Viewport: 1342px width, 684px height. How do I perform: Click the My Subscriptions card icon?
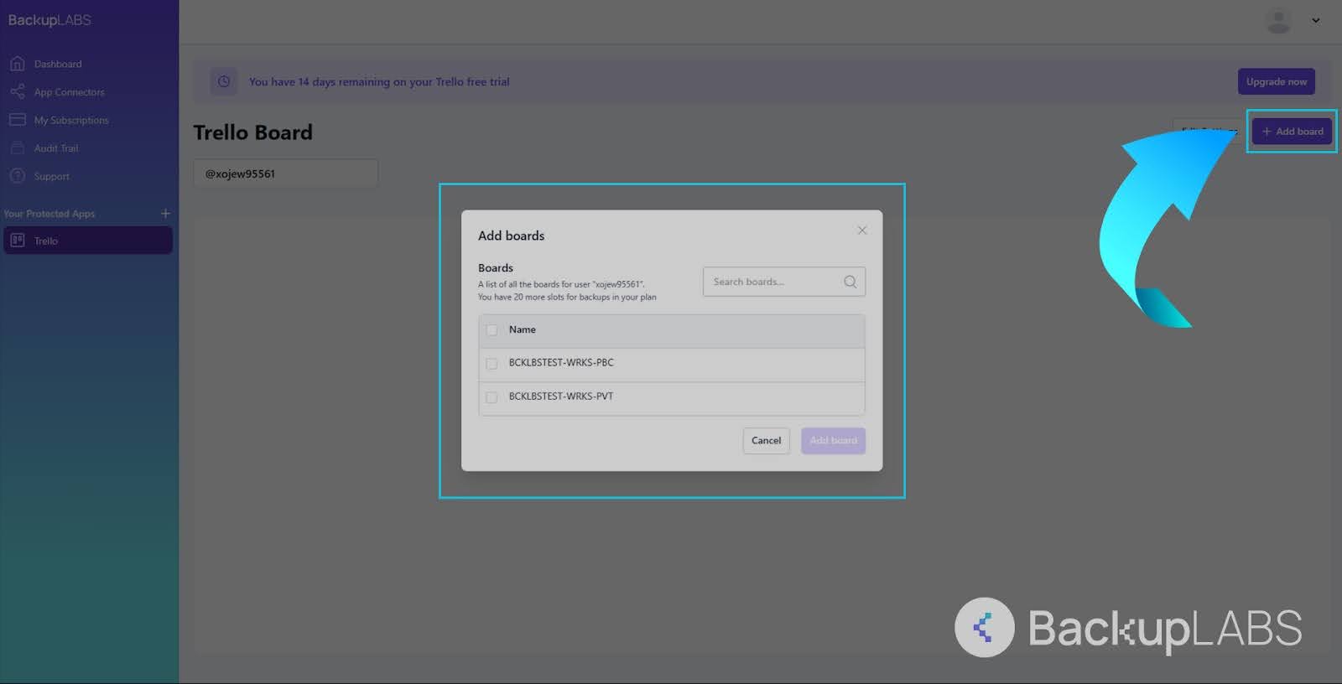[17, 120]
